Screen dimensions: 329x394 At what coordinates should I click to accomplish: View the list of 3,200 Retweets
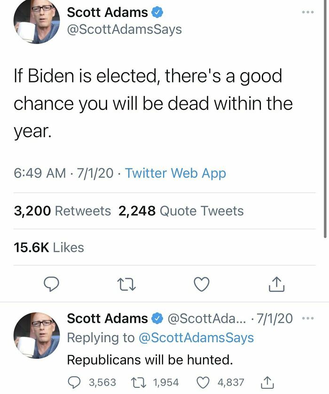coord(63,211)
